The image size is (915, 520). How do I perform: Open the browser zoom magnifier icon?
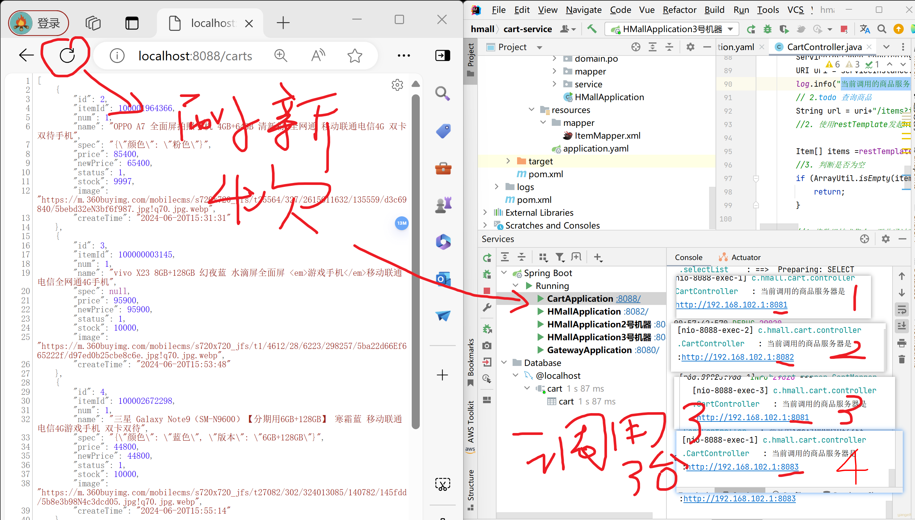[x=281, y=56]
